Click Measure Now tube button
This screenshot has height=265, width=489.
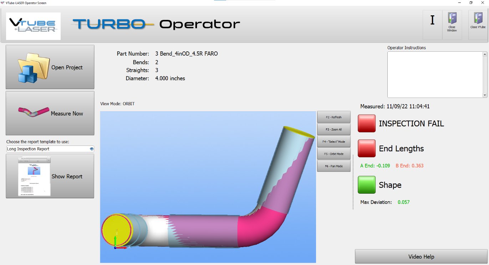[50, 113]
